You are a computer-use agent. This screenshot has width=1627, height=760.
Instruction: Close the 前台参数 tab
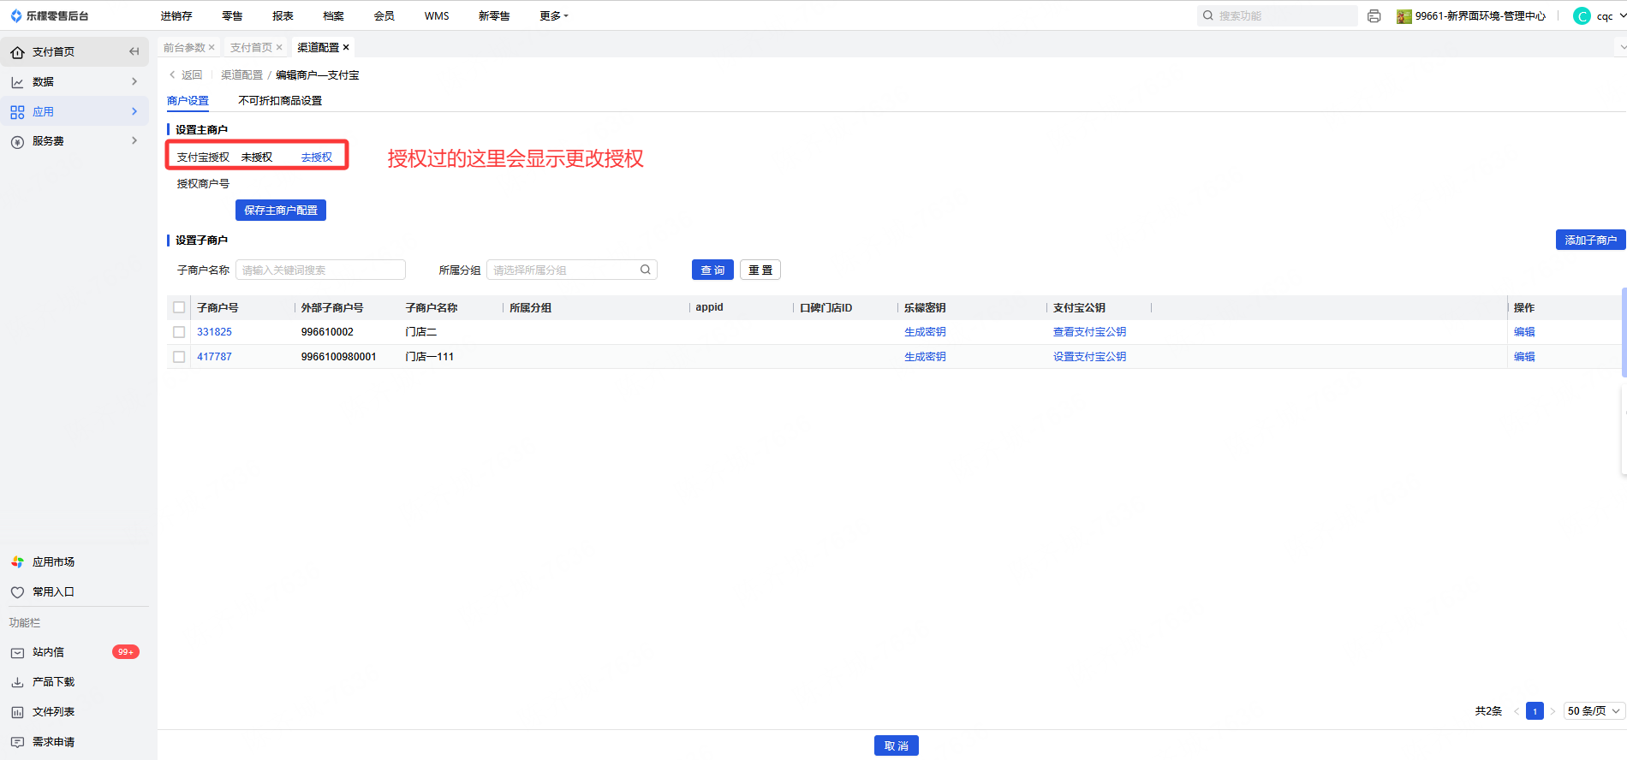tap(212, 48)
